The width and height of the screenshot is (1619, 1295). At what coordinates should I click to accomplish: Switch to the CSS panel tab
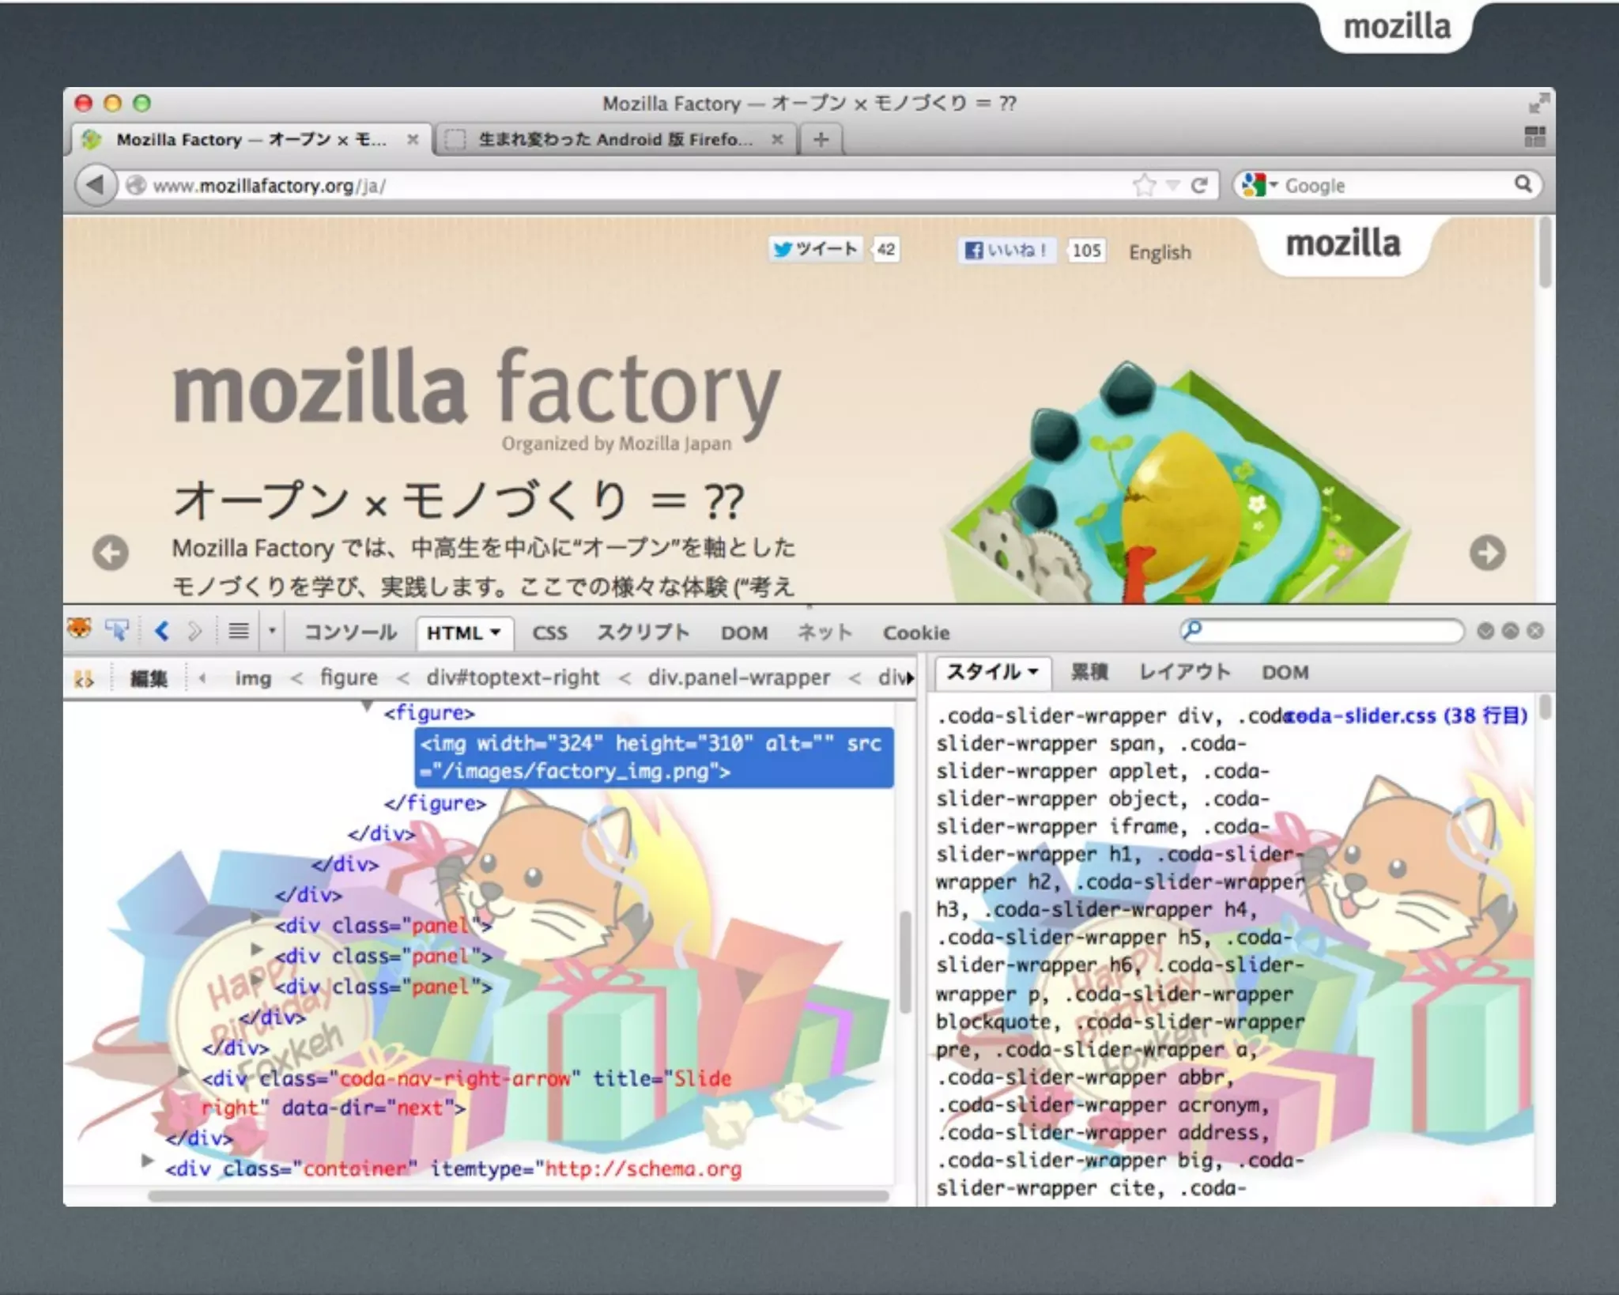[x=549, y=632]
